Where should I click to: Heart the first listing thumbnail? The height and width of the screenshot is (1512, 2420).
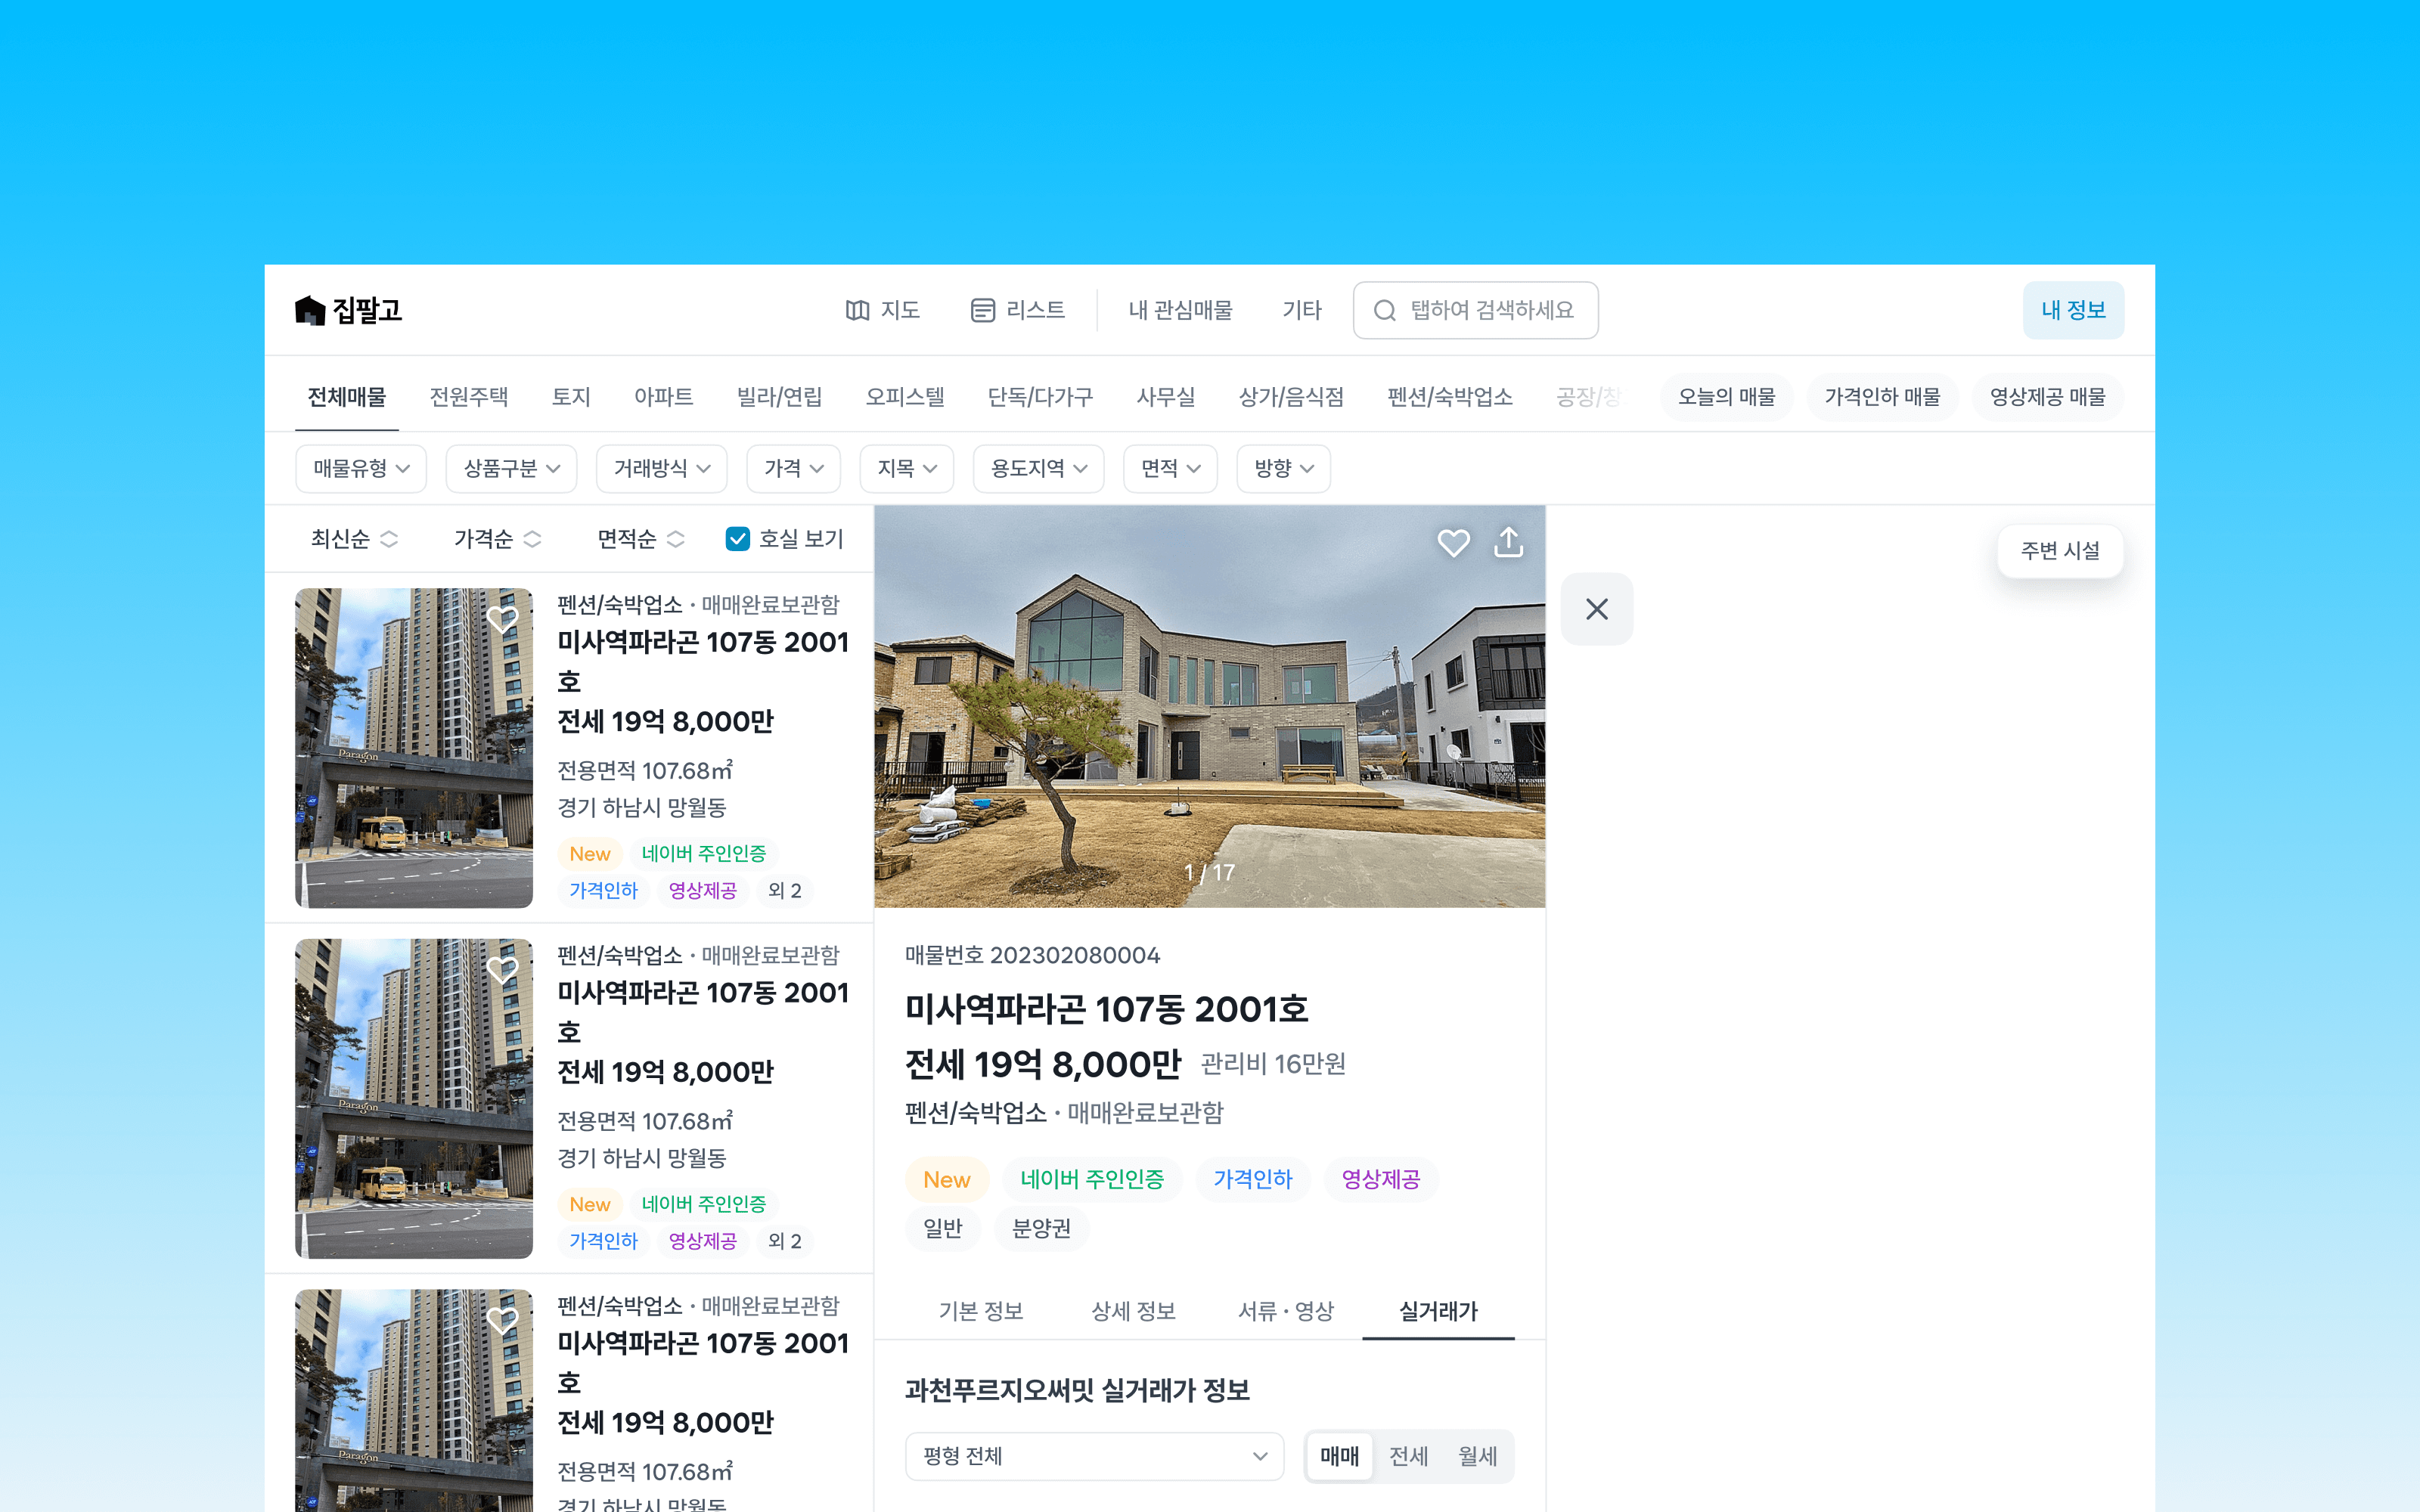(x=502, y=619)
